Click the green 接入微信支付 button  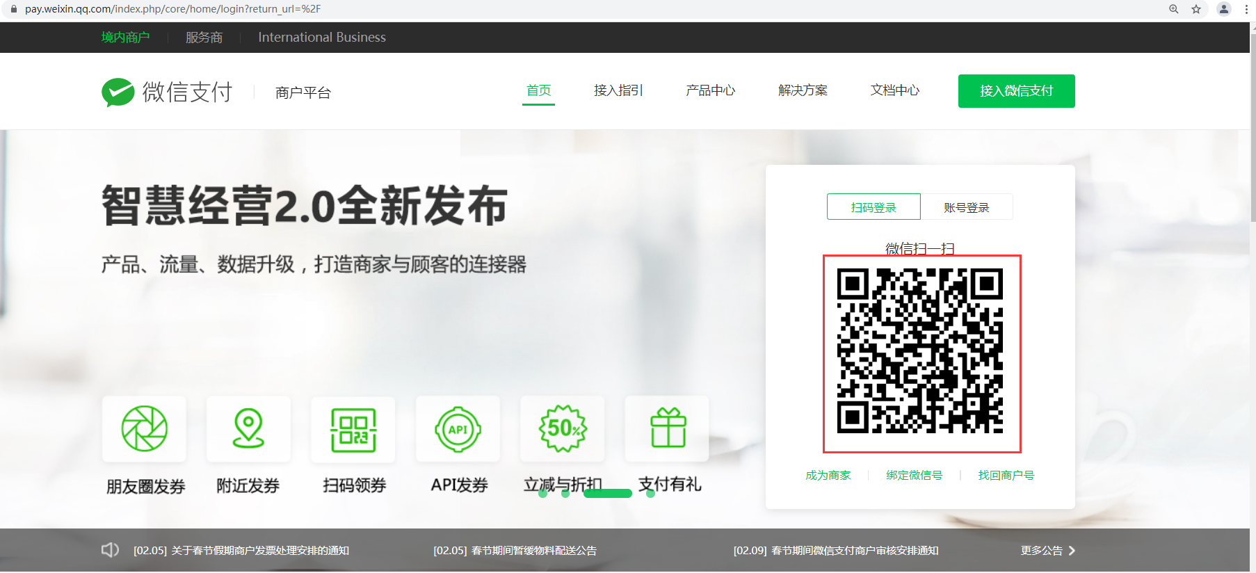pos(1017,91)
